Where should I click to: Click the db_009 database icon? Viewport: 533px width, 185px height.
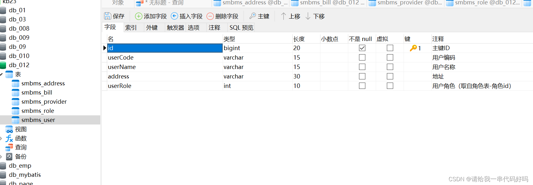[x=3, y=38]
